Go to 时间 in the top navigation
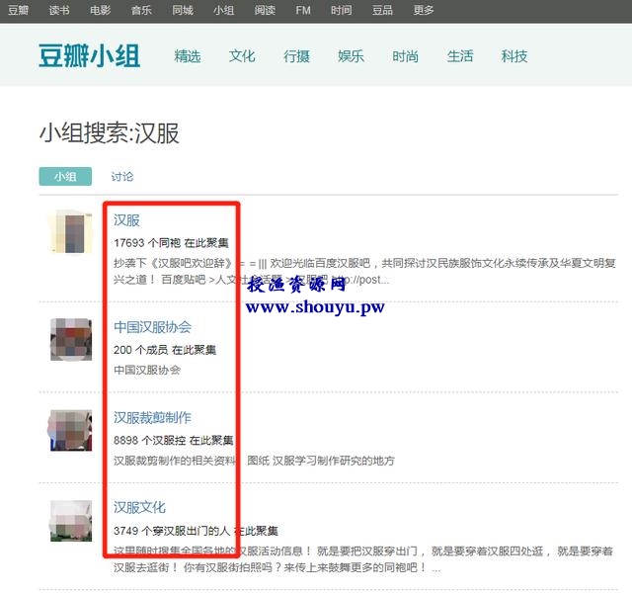The image size is (632, 594). (342, 10)
